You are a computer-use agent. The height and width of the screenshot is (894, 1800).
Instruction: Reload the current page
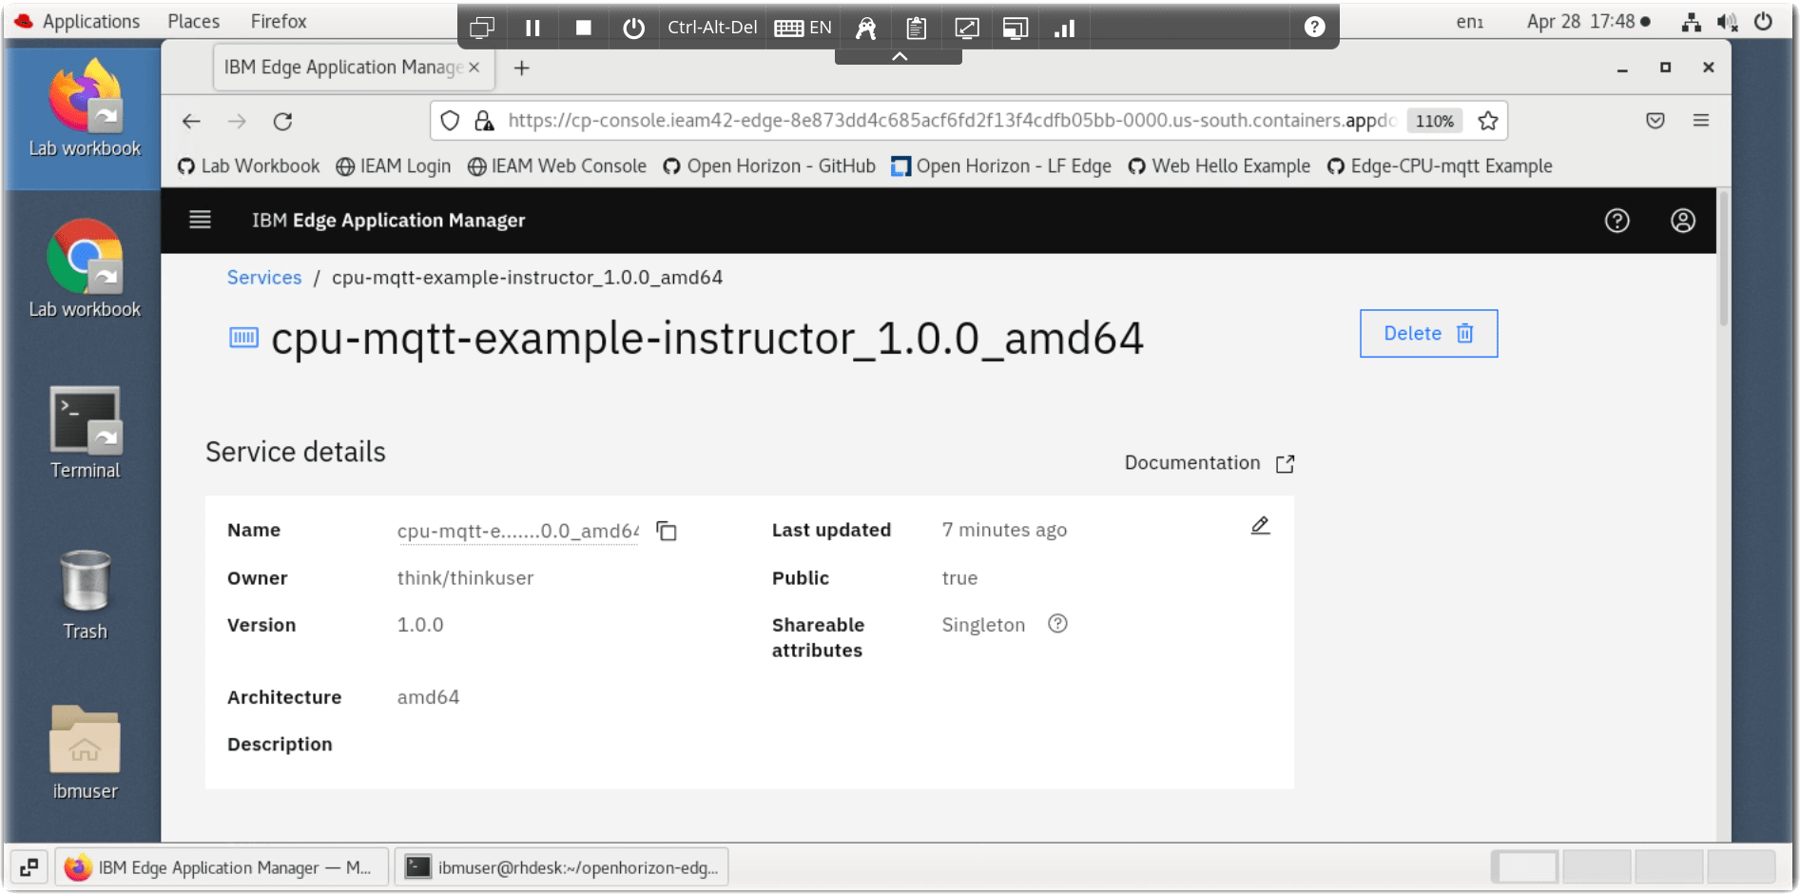point(282,121)
